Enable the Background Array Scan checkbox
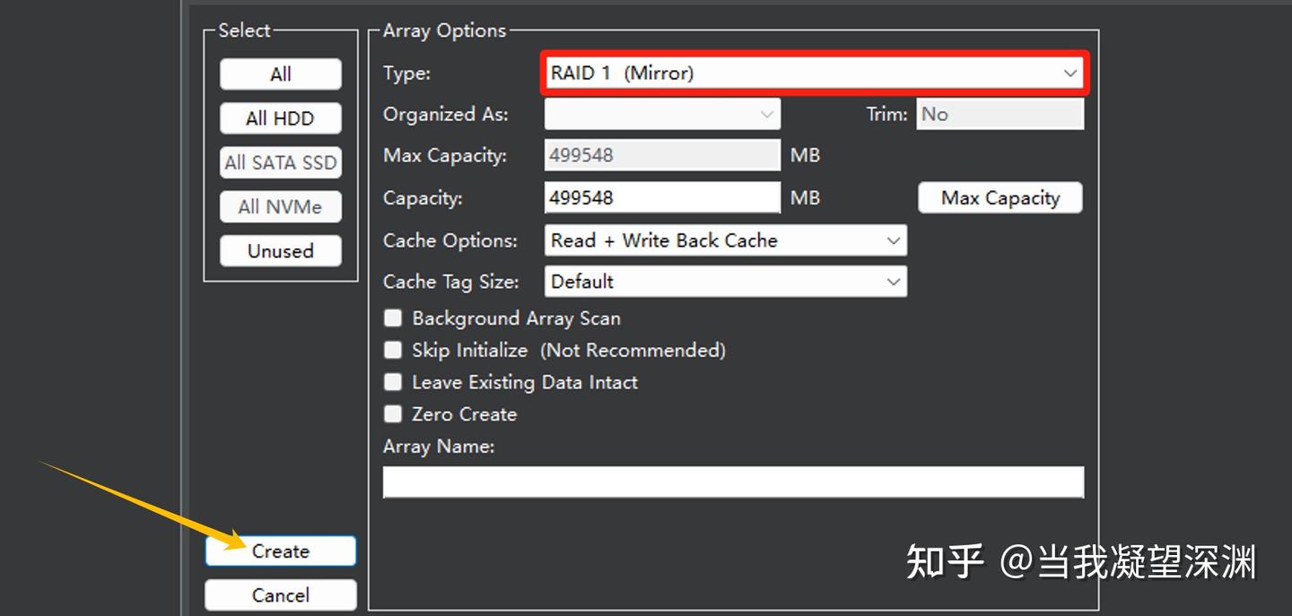Screen dimensions: 1292x616 point(392,317)
